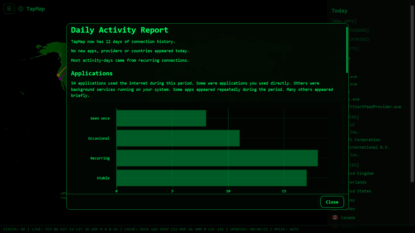Click the '5' x-axis tick label
This screenshot has width=415, height=233.
172,191
